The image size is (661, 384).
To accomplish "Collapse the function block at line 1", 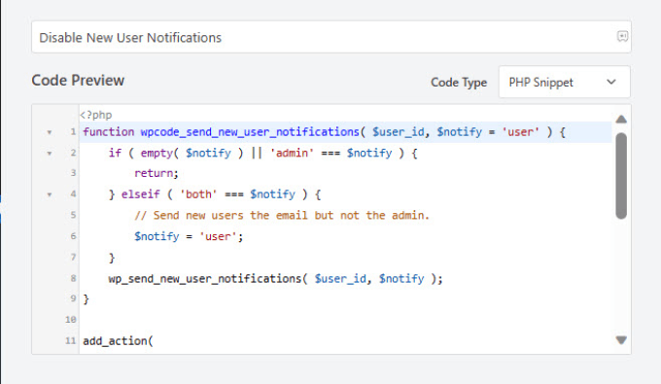I will pyautogui.click(x=50, y=132).
